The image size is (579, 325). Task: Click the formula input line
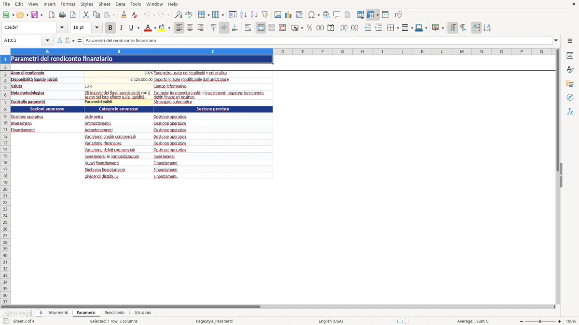pos(318,41)
